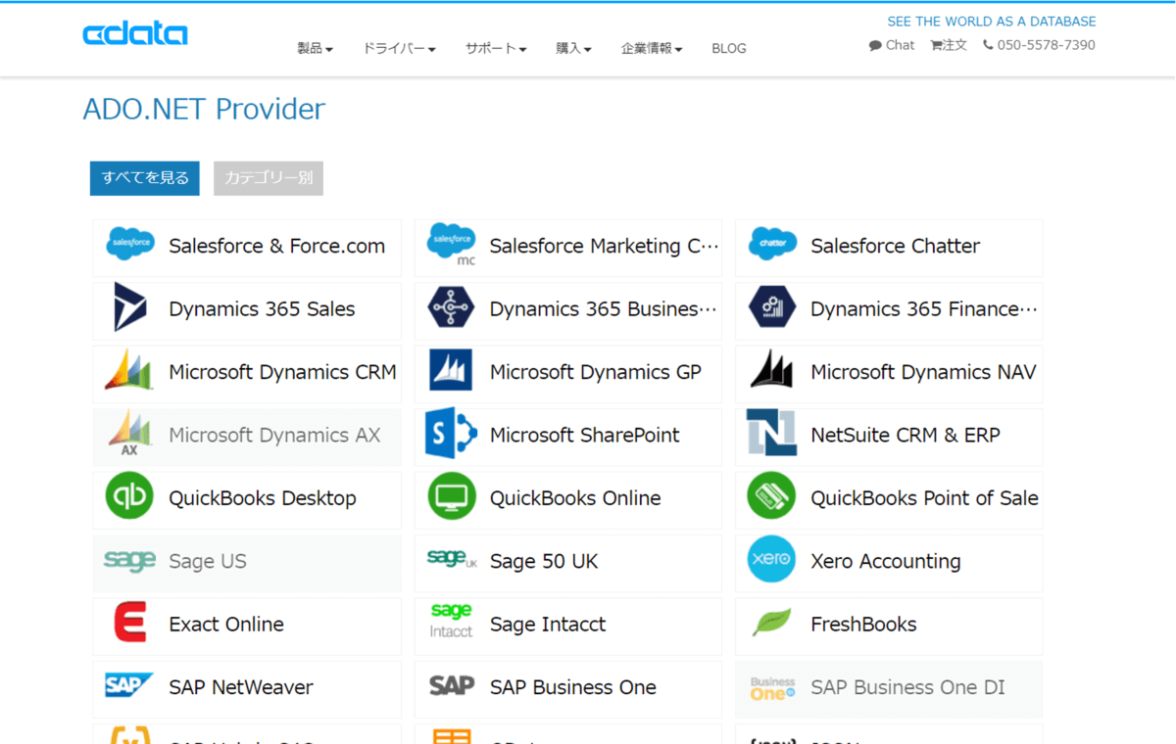1176x744 pixels.
Task: Go to the BLOG menu item
Action: click(729, 48)
